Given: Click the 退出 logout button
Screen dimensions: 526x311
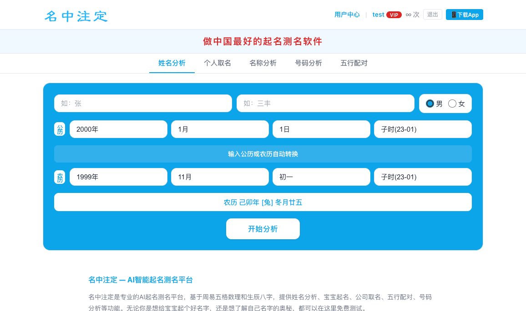Looking at the screenshot, I should coord(433,15).
